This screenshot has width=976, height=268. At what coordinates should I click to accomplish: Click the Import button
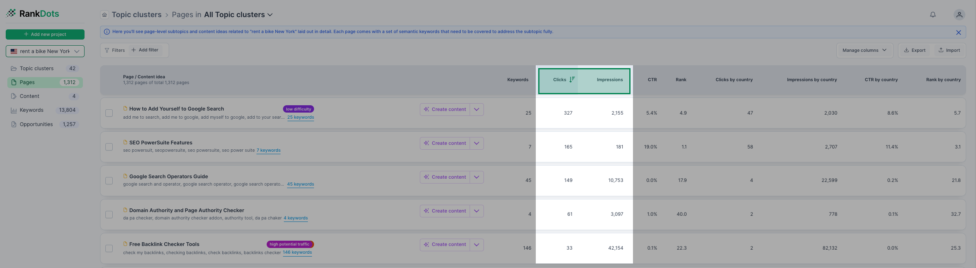pos(949,50)
